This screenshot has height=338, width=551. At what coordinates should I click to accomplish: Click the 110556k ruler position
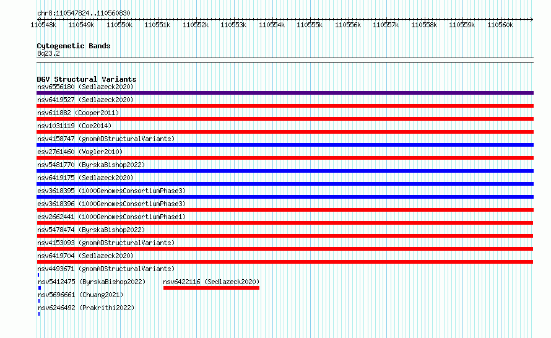[348, 25]
